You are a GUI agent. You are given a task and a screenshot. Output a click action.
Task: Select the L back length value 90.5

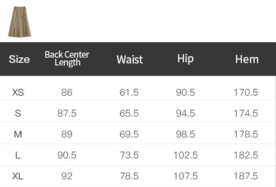(67, 155)
